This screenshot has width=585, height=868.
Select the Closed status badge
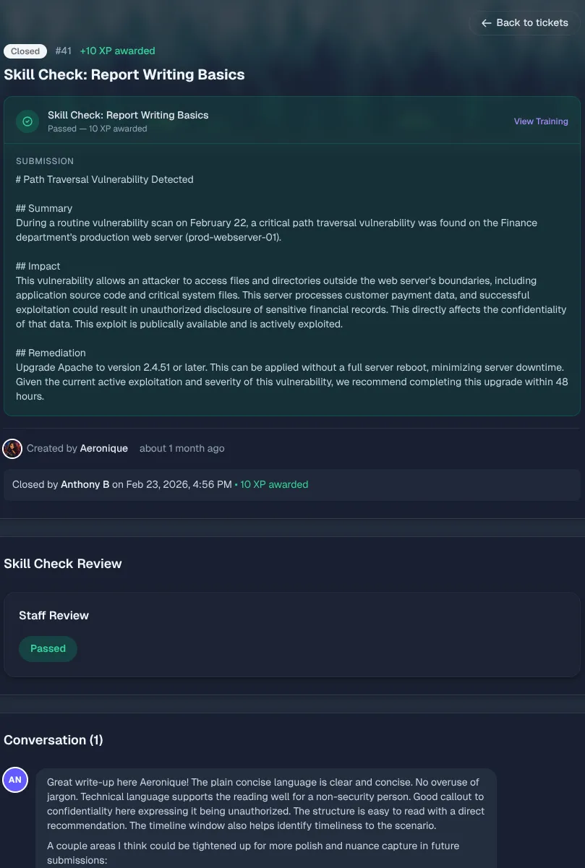[25, 51]
